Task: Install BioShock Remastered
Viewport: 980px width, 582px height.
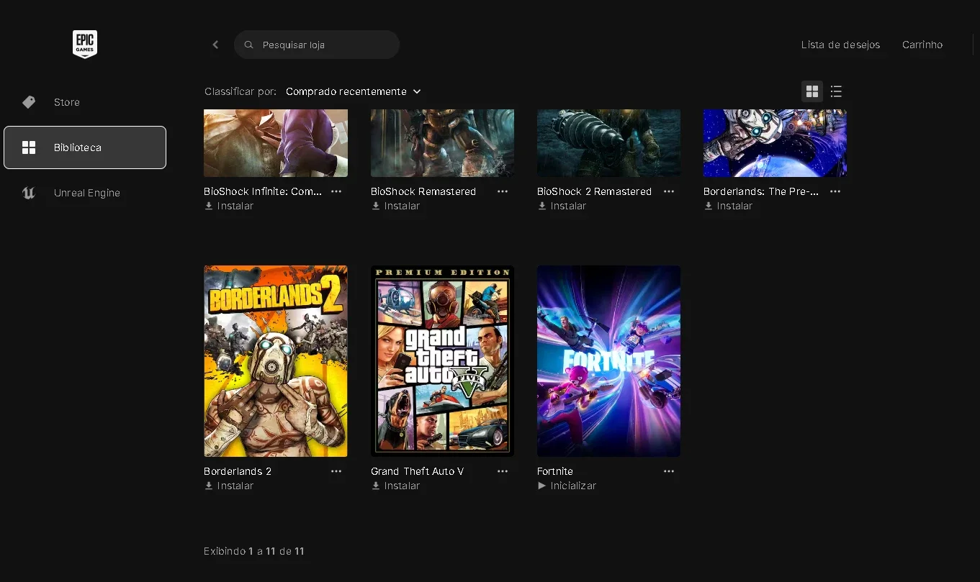Action: click(x=395, y=206)
